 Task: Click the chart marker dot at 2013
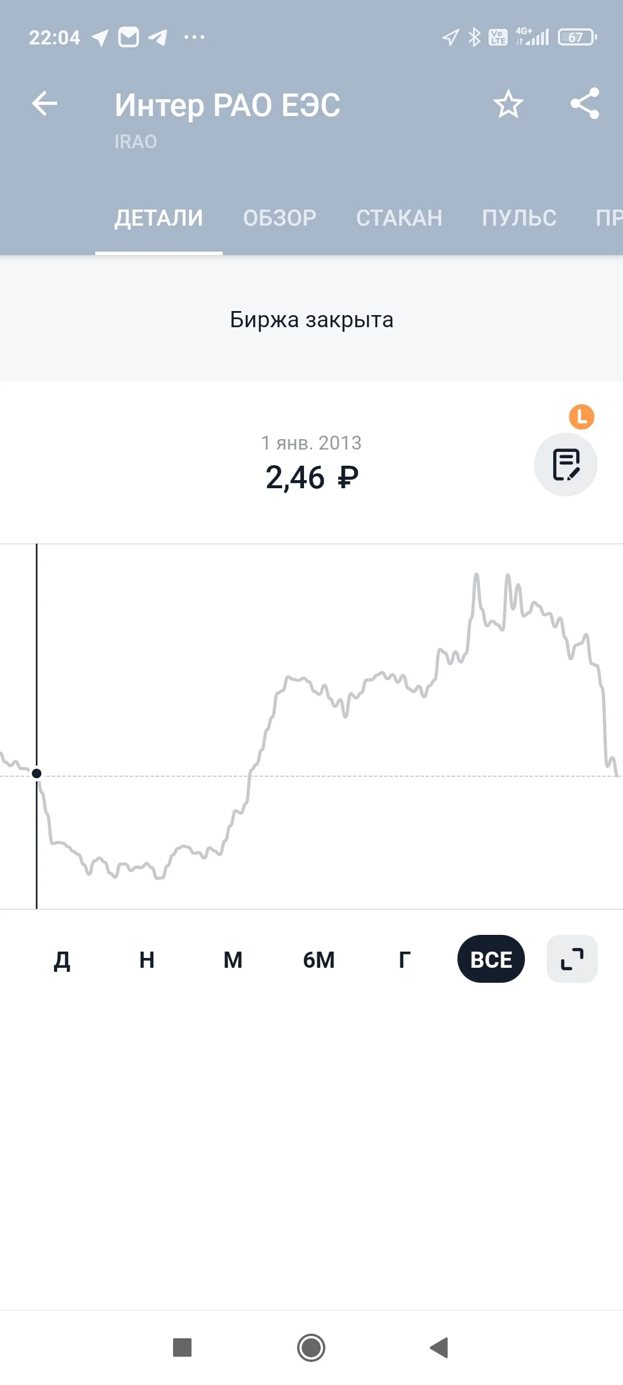point(37,773)
